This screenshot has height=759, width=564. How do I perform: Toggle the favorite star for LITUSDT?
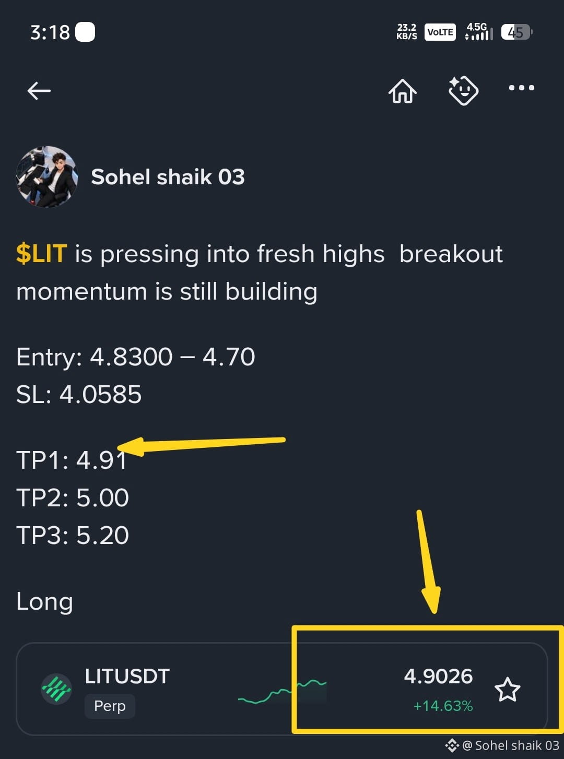tap(507, 690)
